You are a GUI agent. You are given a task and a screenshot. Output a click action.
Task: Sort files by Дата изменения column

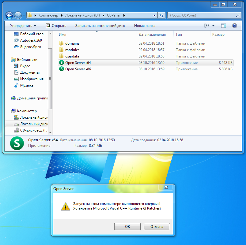pyautogui.click(x=152, y=35)
